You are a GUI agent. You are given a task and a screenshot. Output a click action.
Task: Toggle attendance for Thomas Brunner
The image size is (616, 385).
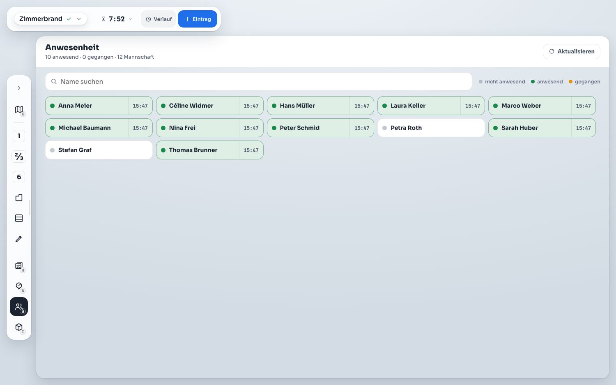pyautogui.click(x=198, y=150)
